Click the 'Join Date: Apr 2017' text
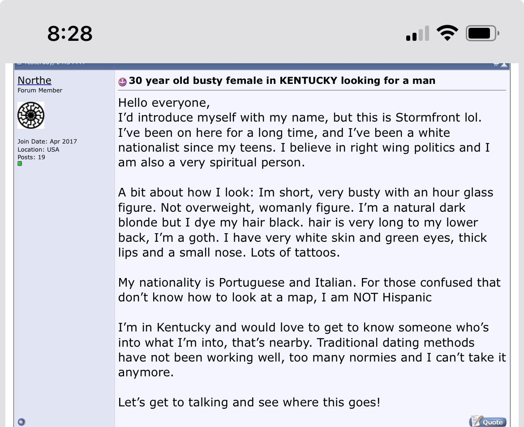524x427 pixels. coord(47,141)
